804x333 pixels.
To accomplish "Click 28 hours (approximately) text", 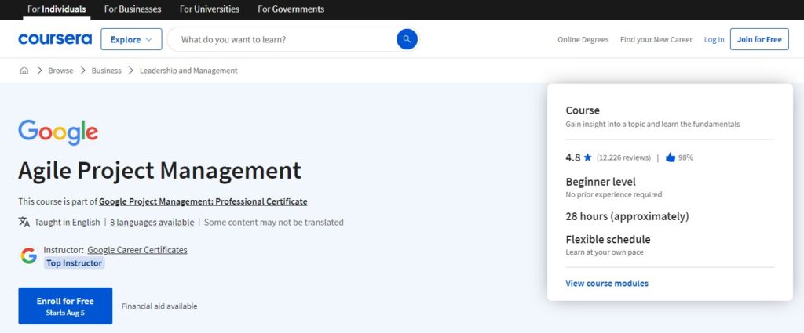I will (627, 216).
